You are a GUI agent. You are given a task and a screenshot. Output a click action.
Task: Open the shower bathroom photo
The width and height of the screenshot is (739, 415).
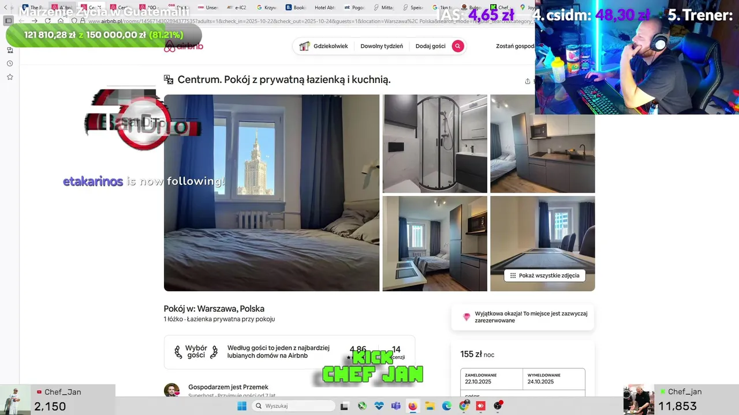(435, 144)
